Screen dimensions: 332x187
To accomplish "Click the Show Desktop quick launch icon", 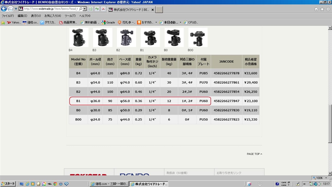I will (x=22, y=184).
